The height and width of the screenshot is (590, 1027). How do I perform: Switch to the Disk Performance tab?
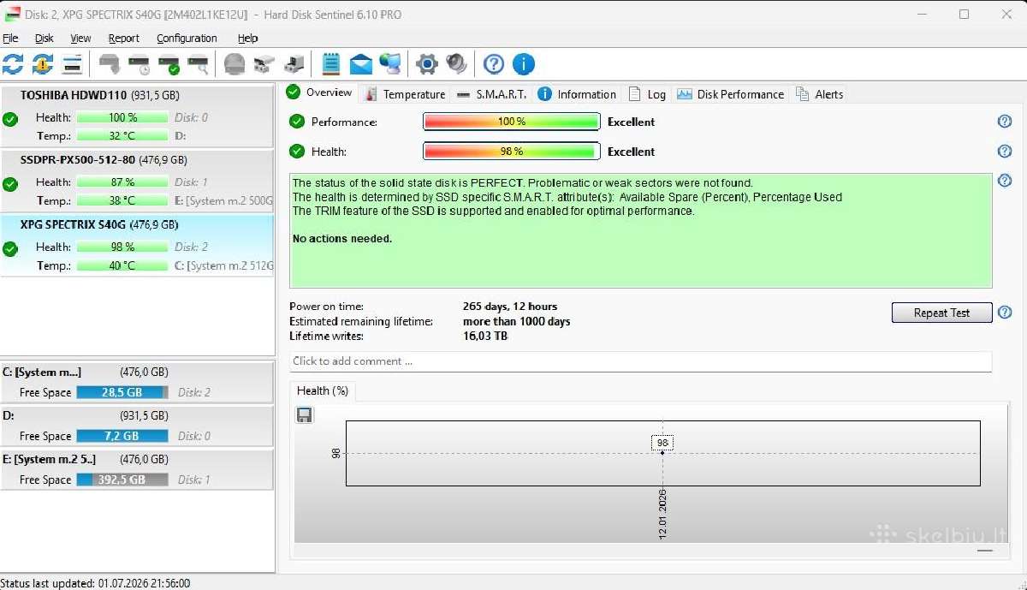731,94
